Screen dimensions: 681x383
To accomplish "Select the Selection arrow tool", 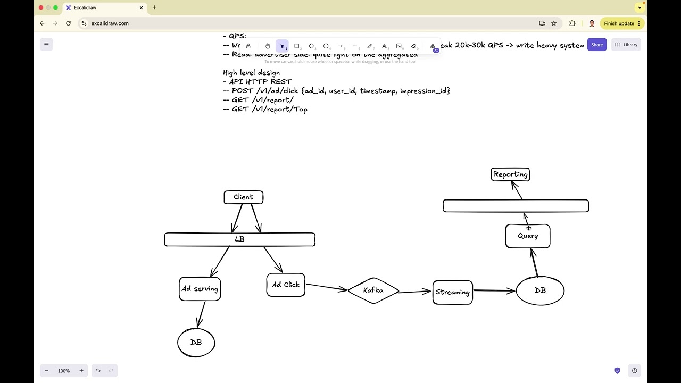I will pos(283,46).
